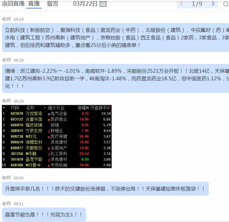Screen dimensions: 229x222
Task: Select stock name 晶雪节能 in table
Action: [34, 159]
